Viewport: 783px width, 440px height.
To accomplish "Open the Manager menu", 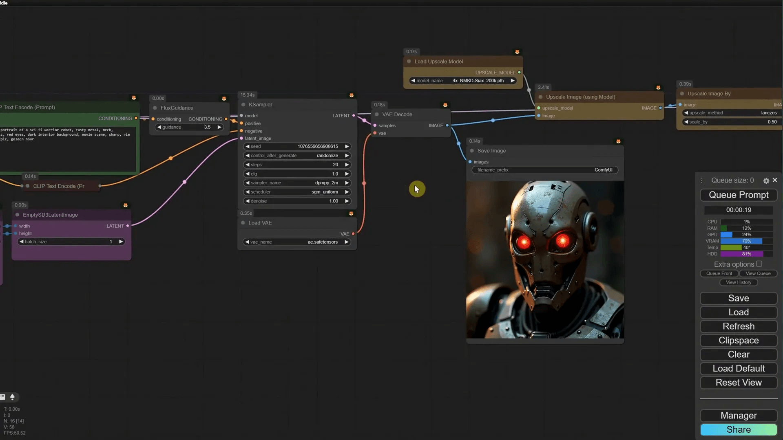I will coord(739,416).
